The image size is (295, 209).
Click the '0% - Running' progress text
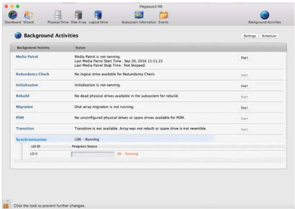[x=127, y=154]
